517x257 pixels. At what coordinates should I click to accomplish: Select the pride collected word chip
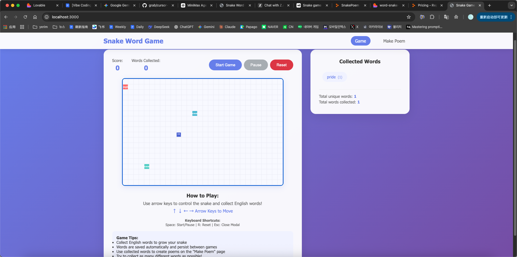[334, 77]
